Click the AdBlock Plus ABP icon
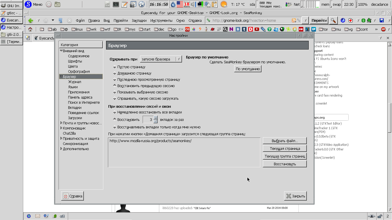Screen dimensions: 392x220 tap(383, 29)
